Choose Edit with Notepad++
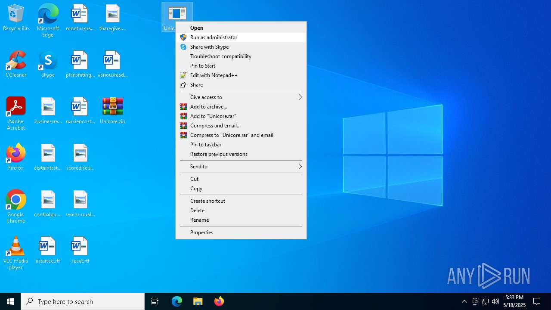551x310 pixels. 241,75
